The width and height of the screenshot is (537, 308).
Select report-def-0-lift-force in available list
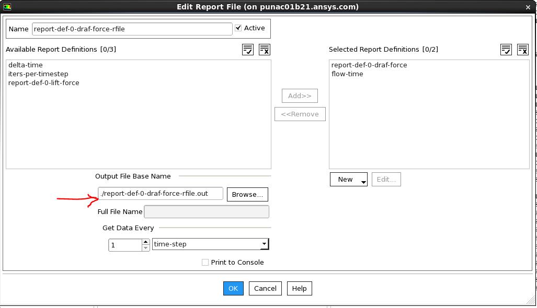point(44,82)
